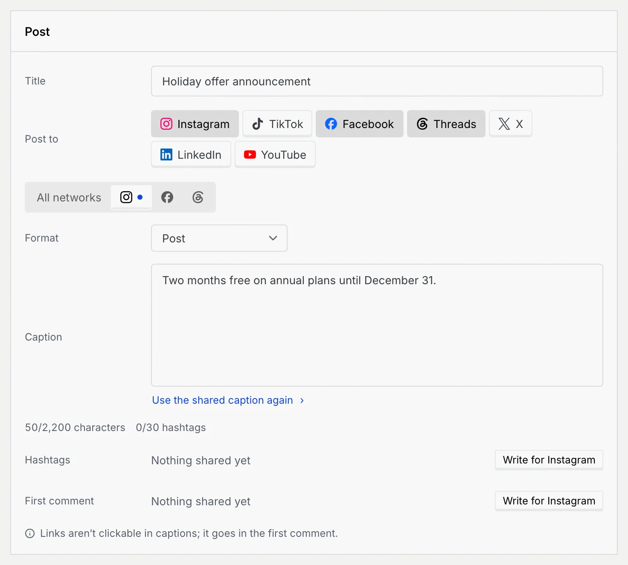Open the Format dropdown showing Post
Screen dimensions: 628x565
[x=219, y=238]
